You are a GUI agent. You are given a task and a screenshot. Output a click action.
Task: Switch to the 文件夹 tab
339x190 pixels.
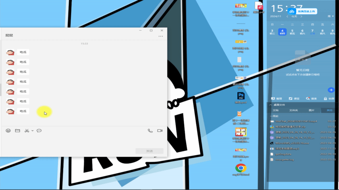click(293, 110)
